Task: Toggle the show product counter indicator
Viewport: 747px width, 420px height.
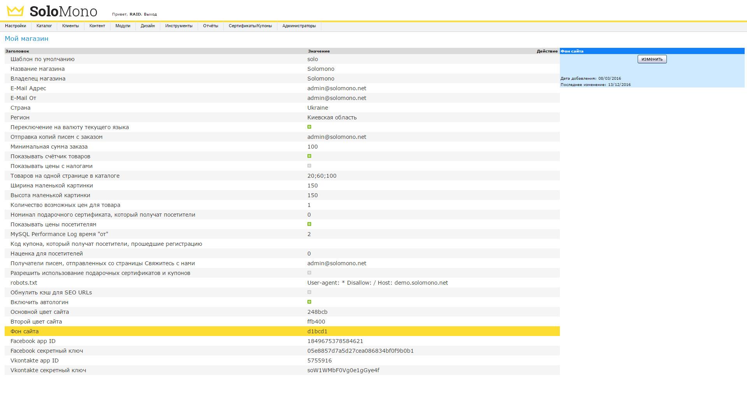Action: (x=309, y=156)
